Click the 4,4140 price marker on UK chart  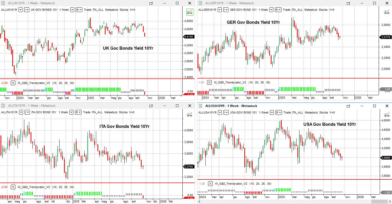pos(189,37)
